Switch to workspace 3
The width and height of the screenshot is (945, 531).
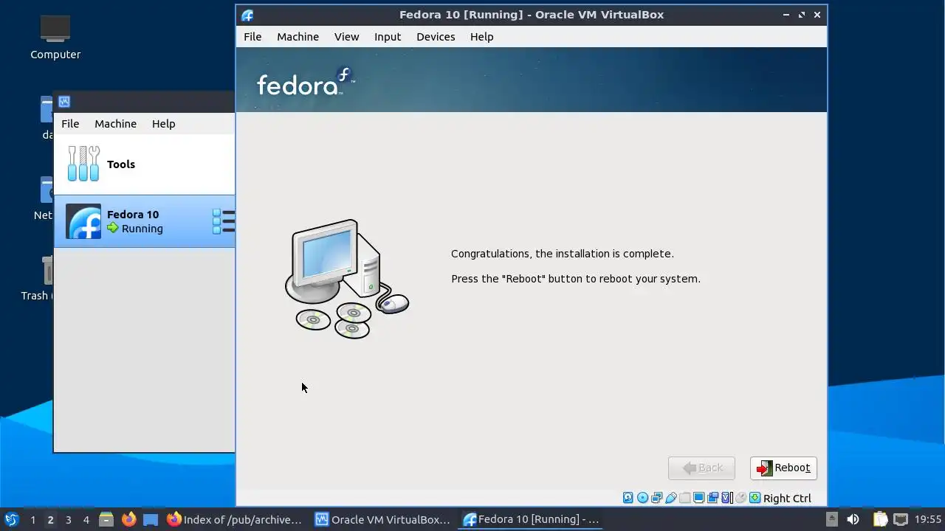point(68,520)
